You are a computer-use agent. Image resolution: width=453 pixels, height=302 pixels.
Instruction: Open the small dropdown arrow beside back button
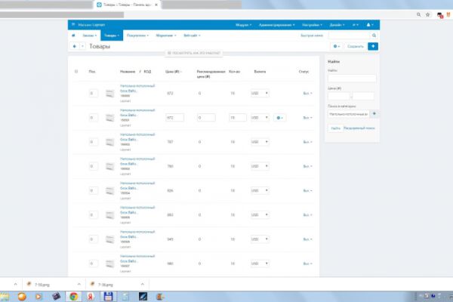(82, 46)
